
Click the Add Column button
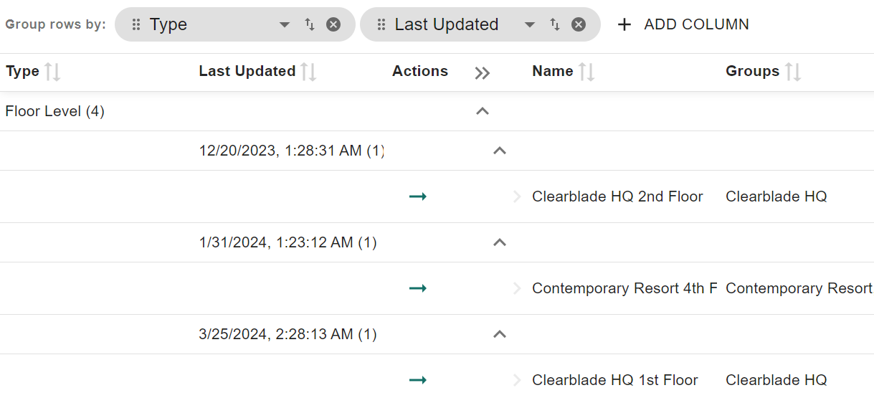pos(683,24)
